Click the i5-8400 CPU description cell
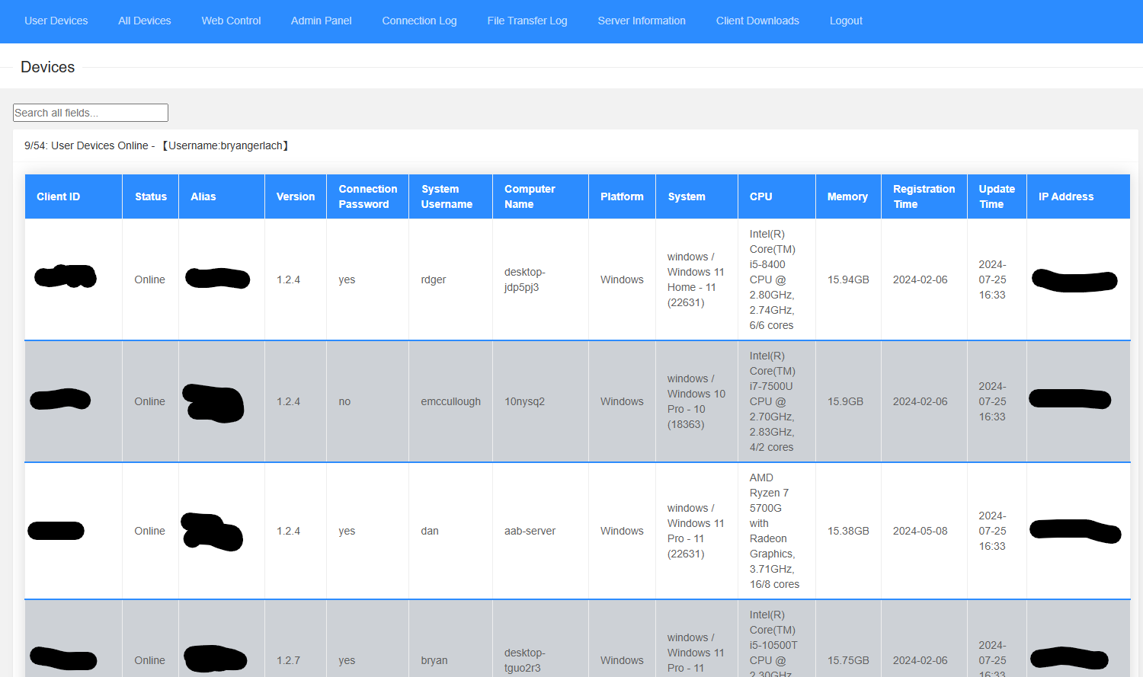Screen dimensions: 1143x677 (773, 279)
